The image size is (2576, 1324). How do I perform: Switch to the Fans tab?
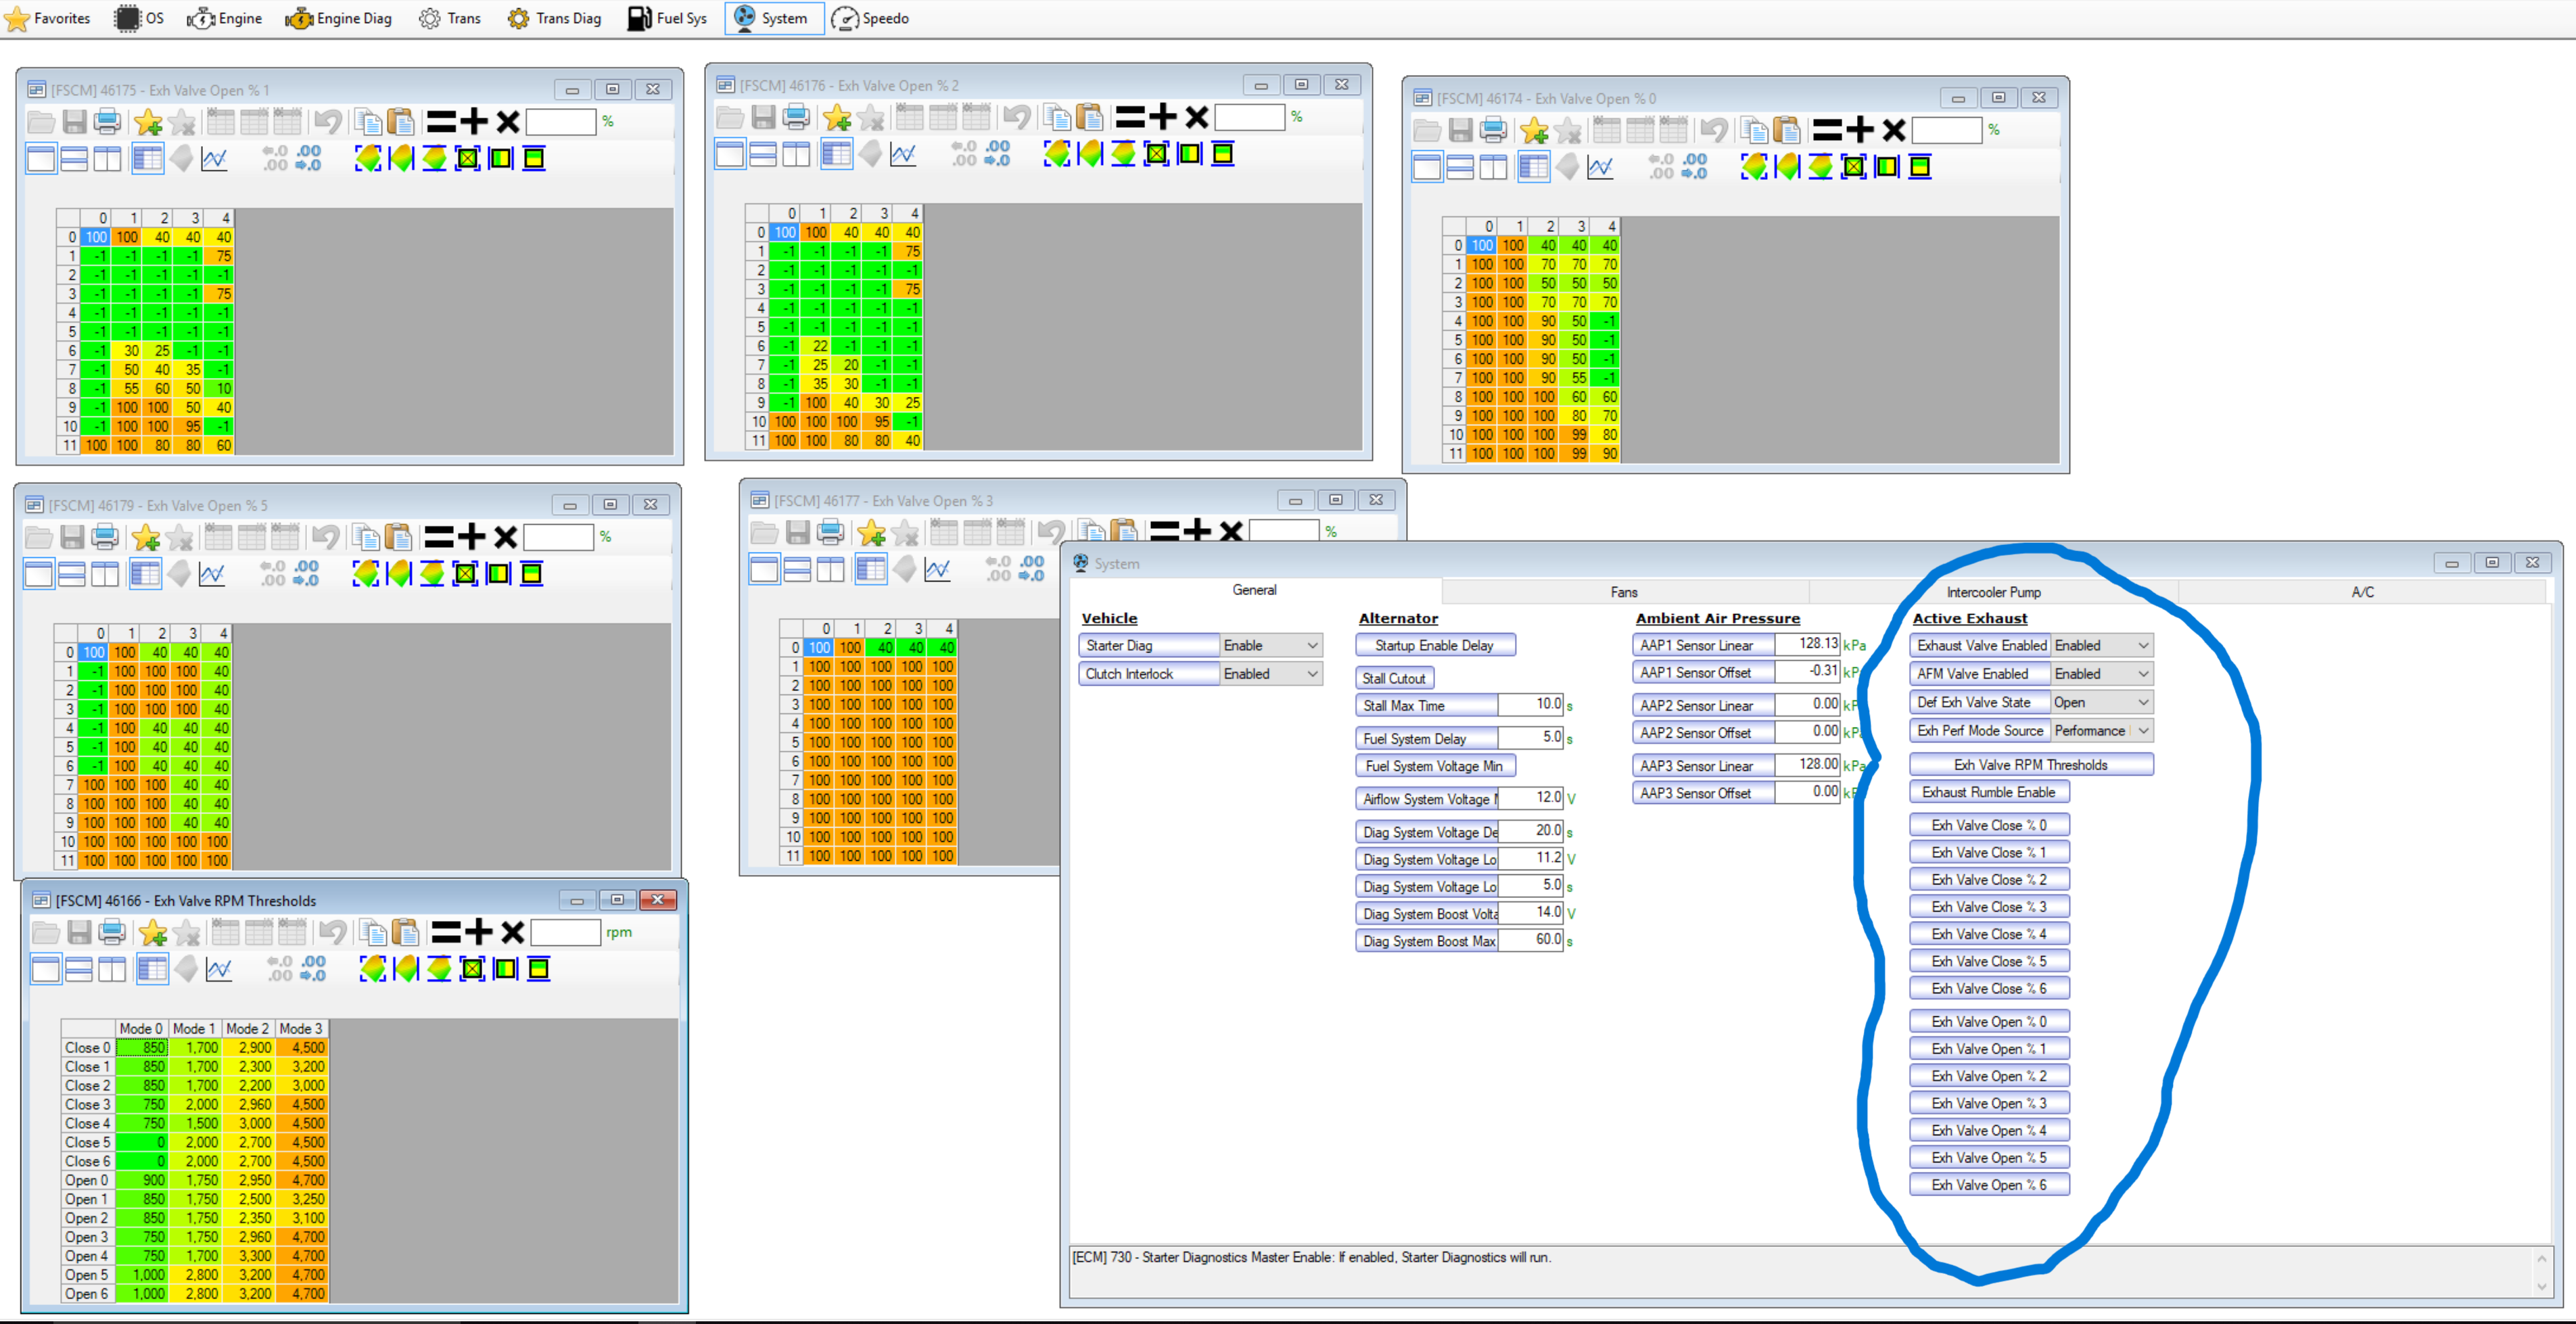(x=1624, y=591)
